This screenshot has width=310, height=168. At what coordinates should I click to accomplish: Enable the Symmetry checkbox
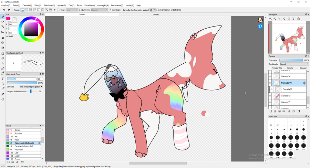pyautogui.click(x=80, y=10)
